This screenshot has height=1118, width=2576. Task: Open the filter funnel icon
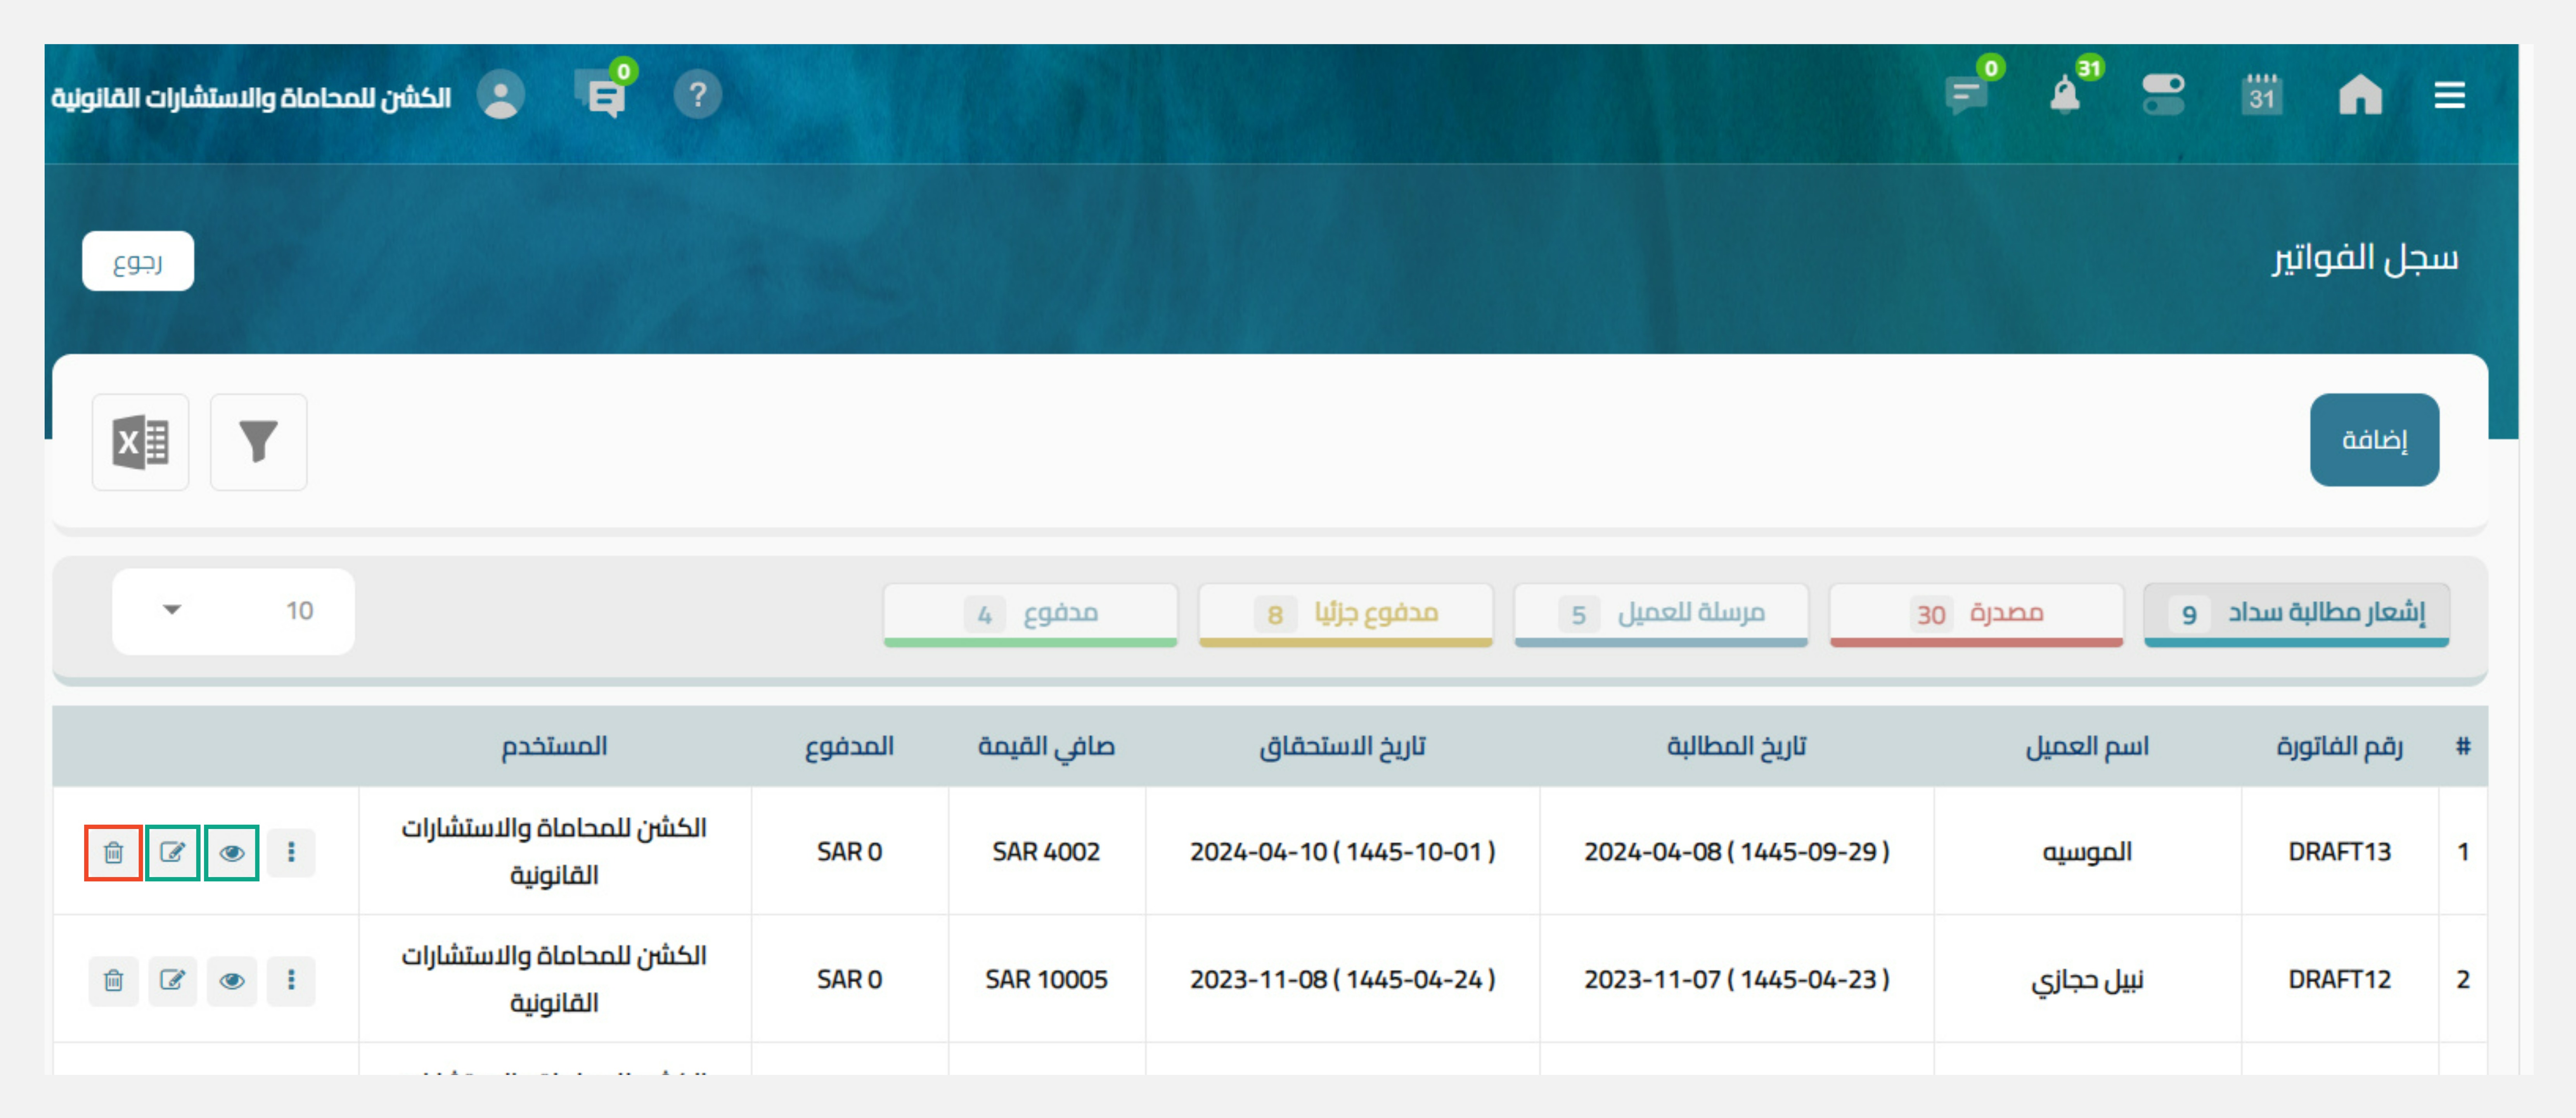click(258, 442)
